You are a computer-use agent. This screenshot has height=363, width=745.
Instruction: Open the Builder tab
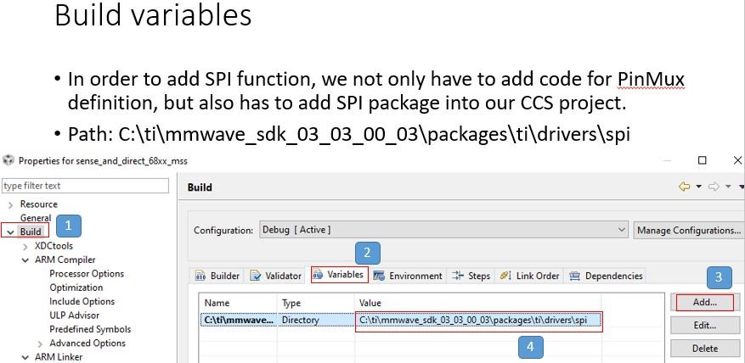coord(217,276)
